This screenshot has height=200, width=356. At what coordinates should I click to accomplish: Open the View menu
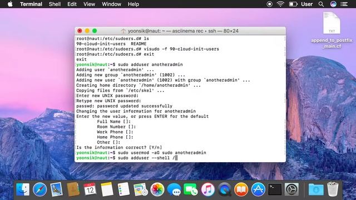[89, 4]
